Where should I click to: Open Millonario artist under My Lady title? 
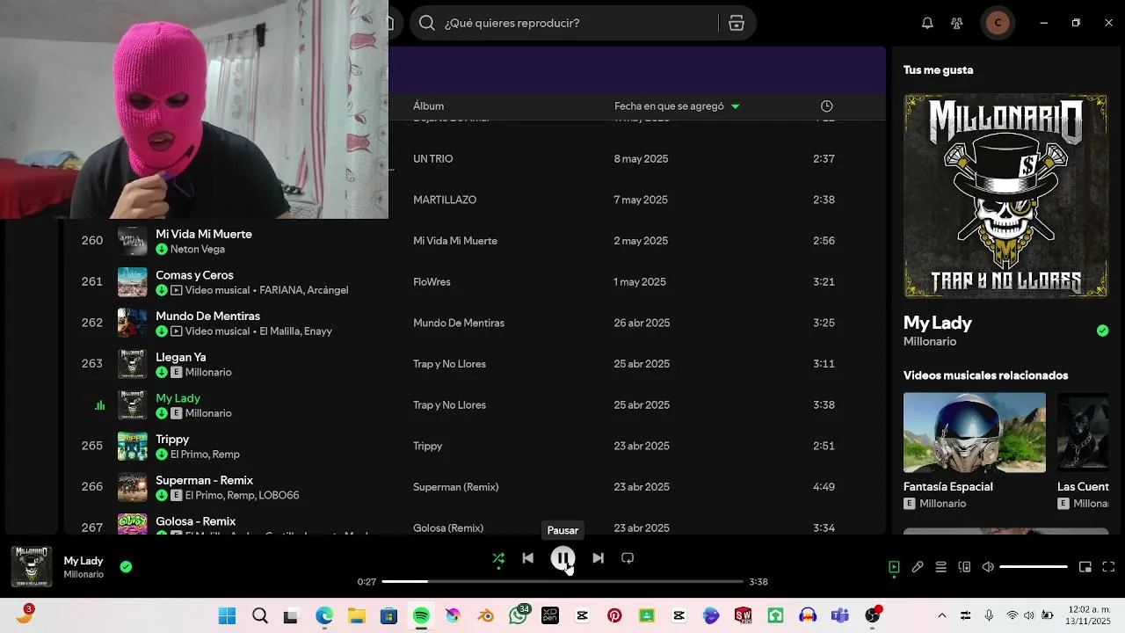pos(930,341)
